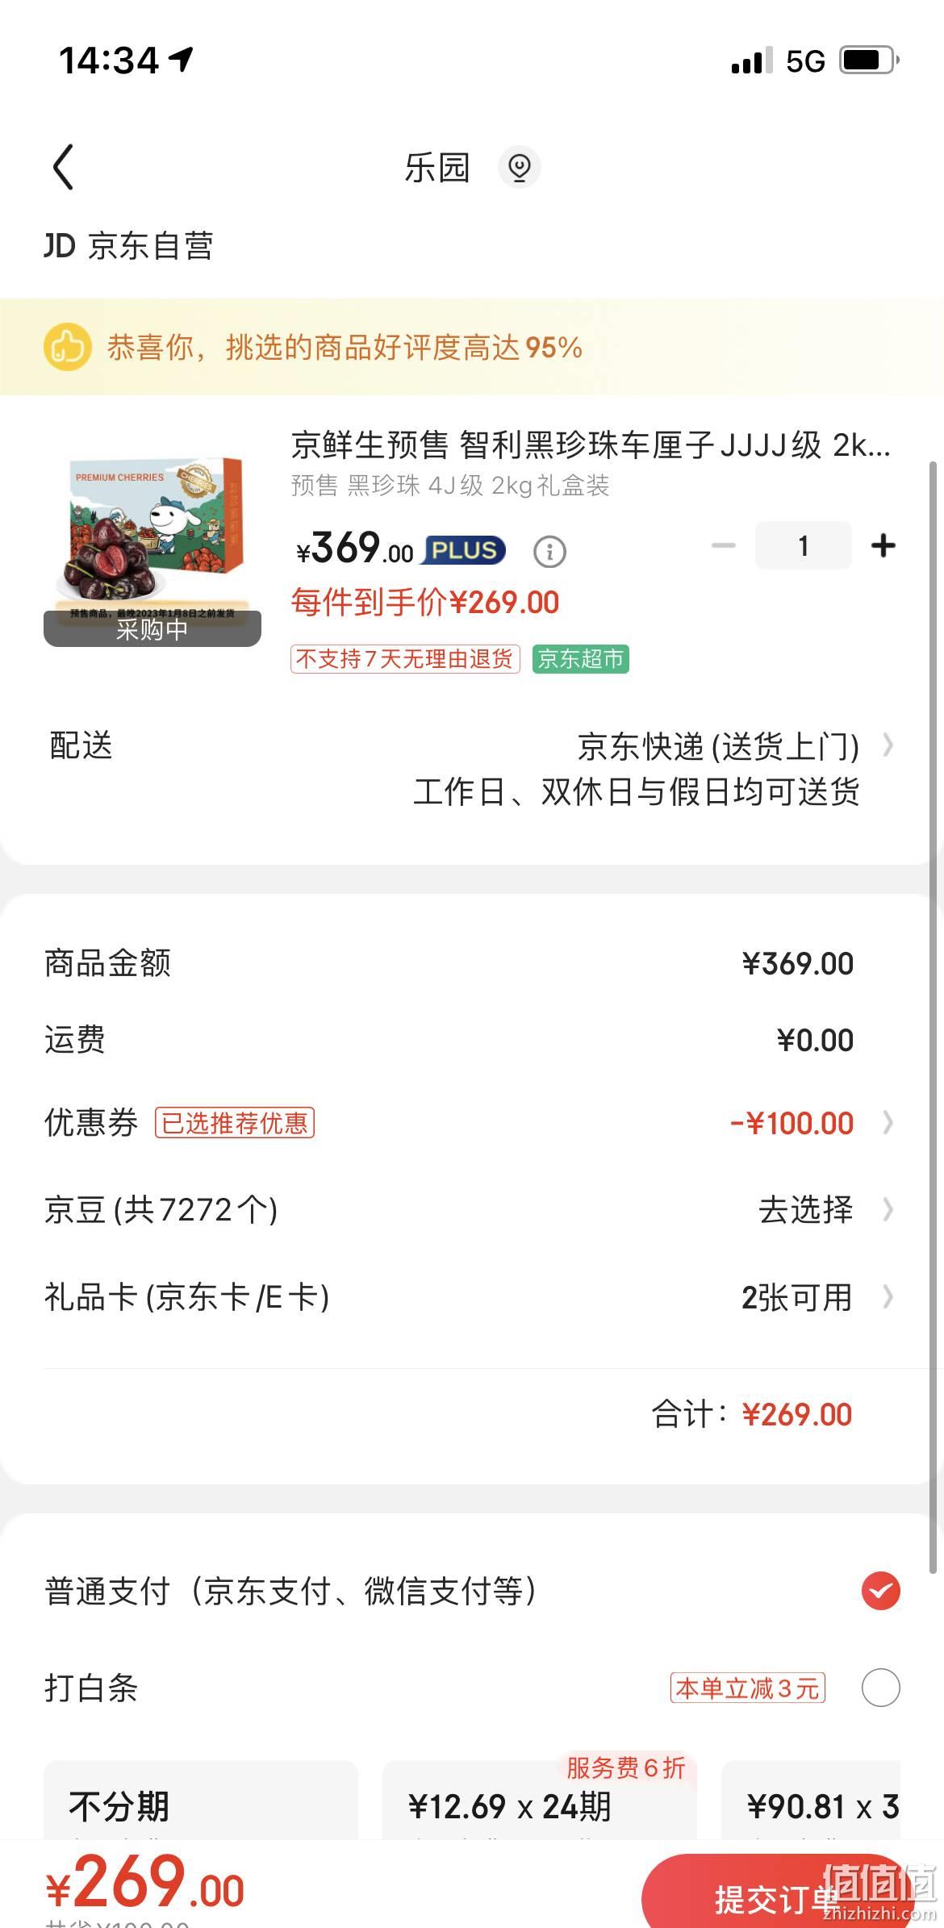Screen dimensions: 944x1928
Task: Tap the 已选推荐优惠 label
Action: coord(235,1123)
